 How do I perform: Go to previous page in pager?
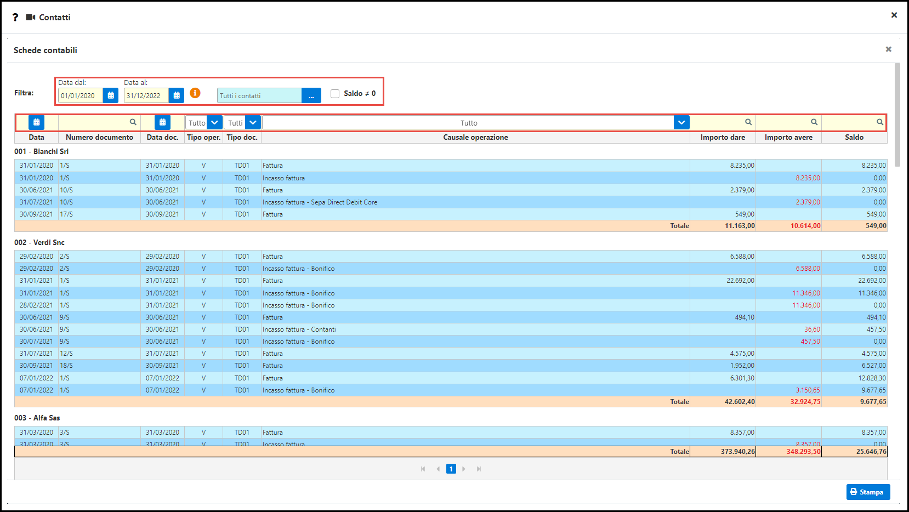tap(438, 469)
